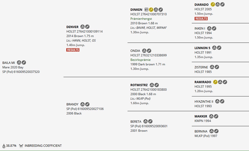
Task: Click the edit pencil beside DENVER
Action: click(87, 27)
